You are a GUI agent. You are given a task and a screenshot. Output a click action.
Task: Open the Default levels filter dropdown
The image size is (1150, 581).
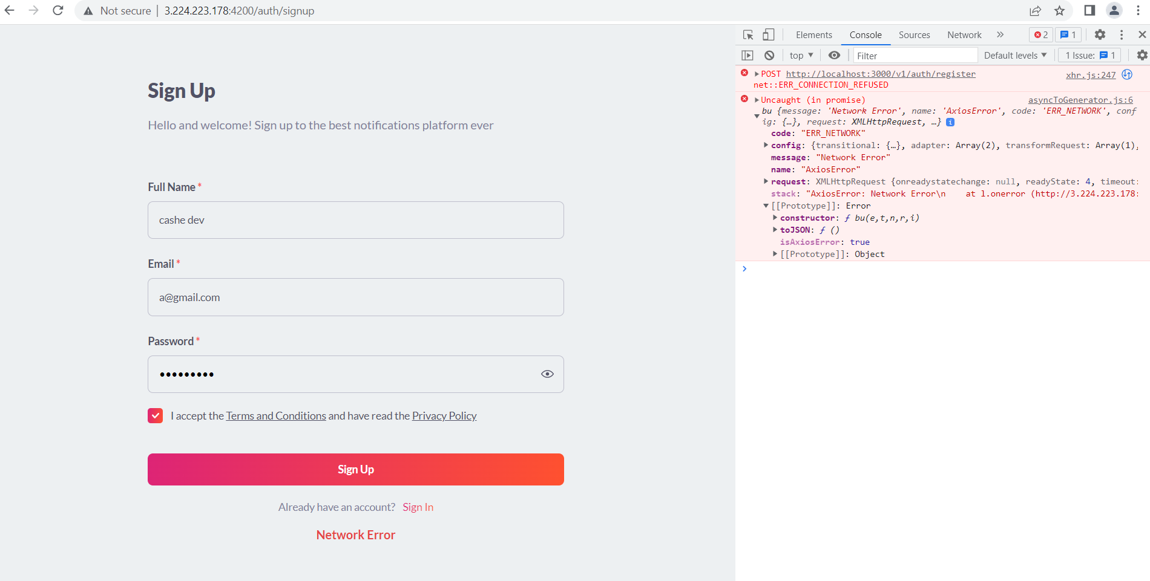[x=1014, y=55]
